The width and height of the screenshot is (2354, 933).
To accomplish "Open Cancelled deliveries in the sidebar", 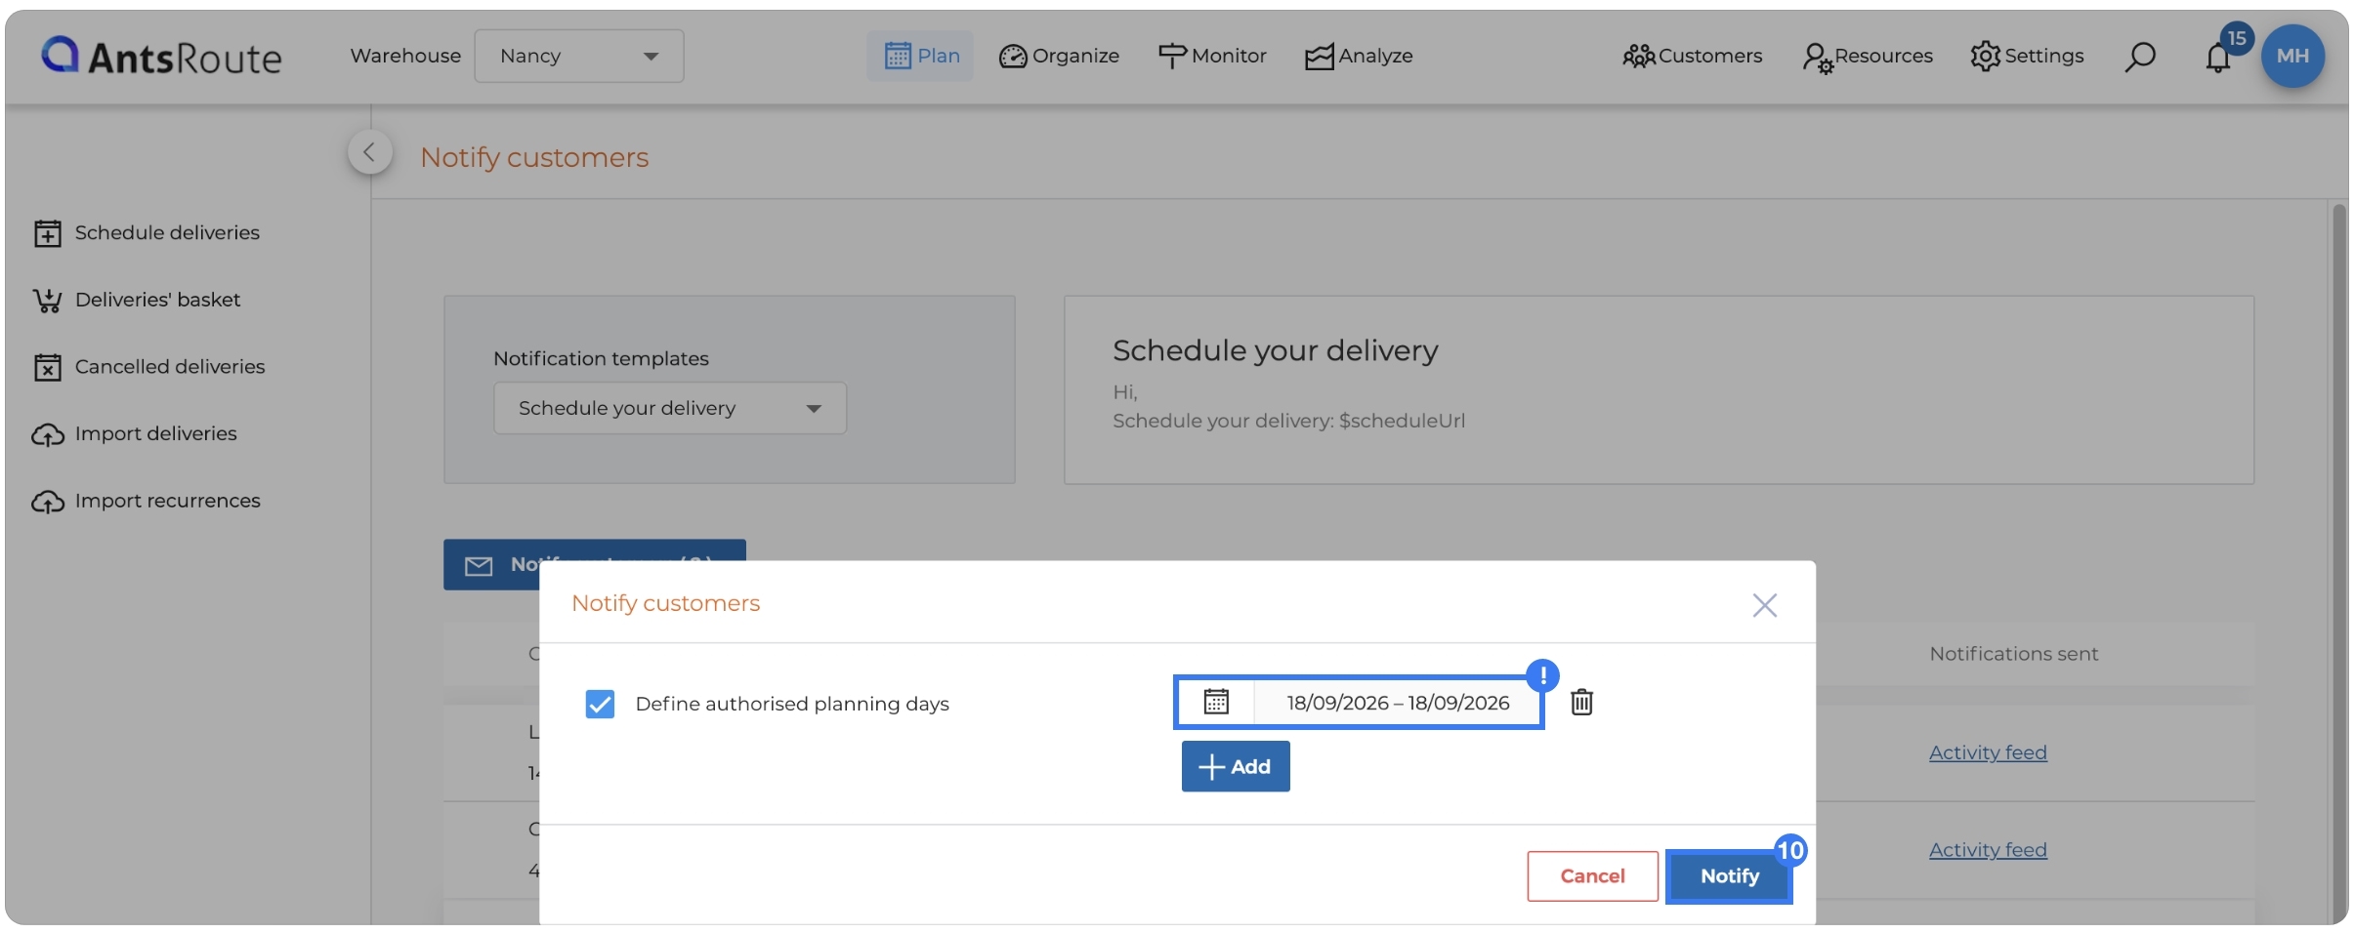I will click(x=148, y=367).
